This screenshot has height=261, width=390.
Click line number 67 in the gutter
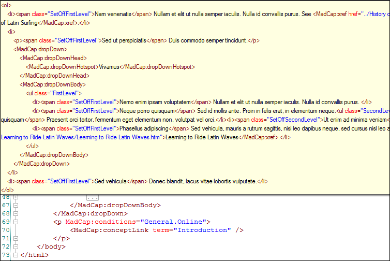click(x=6, y=205)
